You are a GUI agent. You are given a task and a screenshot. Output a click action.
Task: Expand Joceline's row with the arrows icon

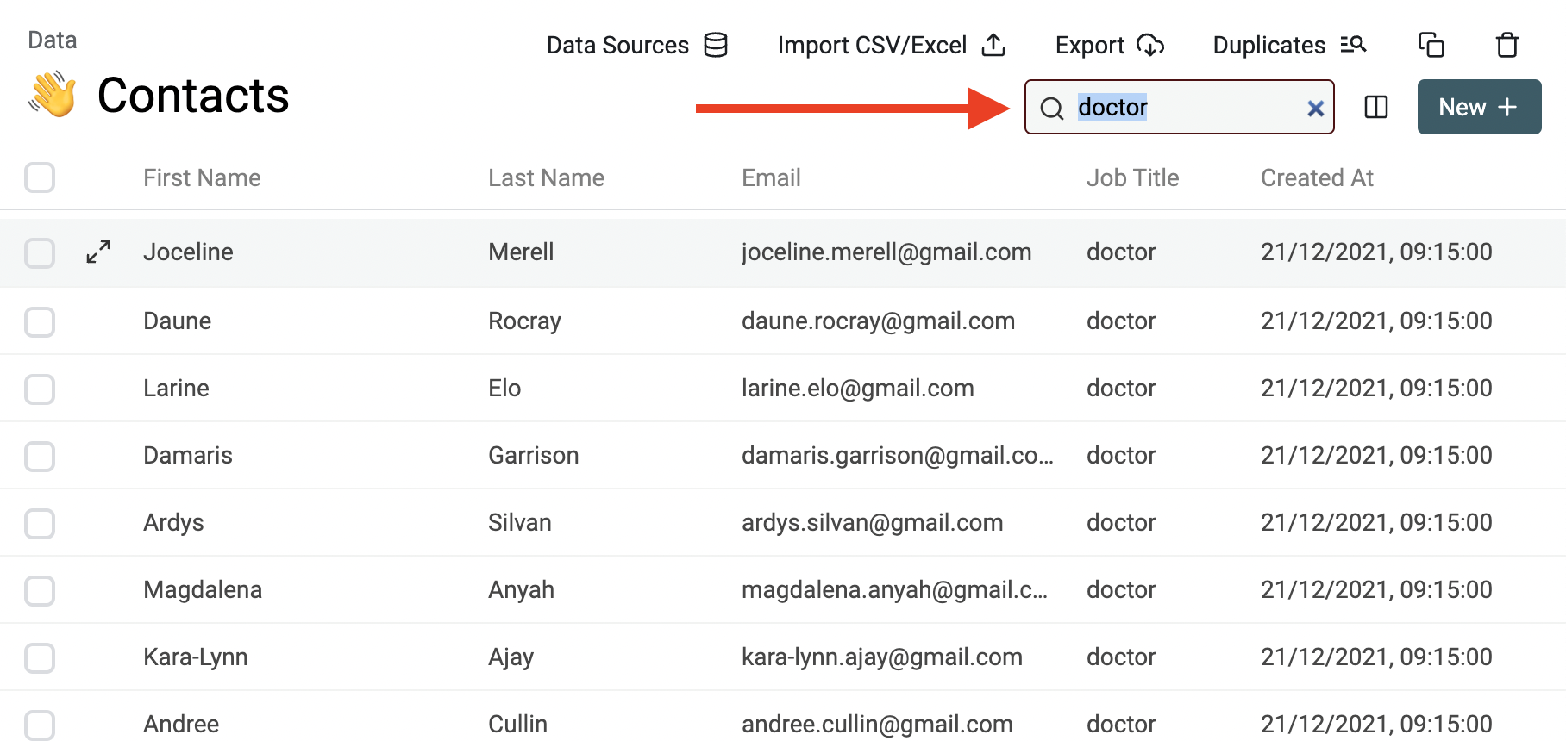(x=98, y=252)
